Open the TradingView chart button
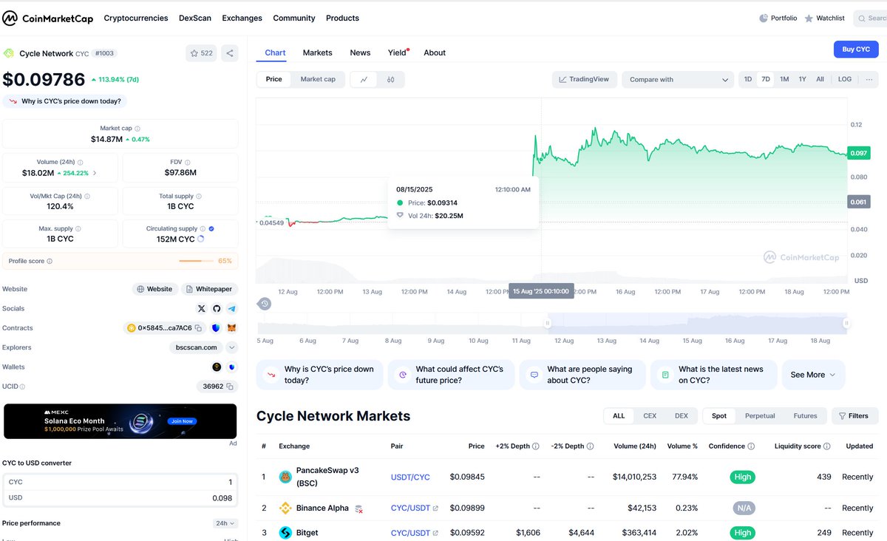 pos(584,79)
